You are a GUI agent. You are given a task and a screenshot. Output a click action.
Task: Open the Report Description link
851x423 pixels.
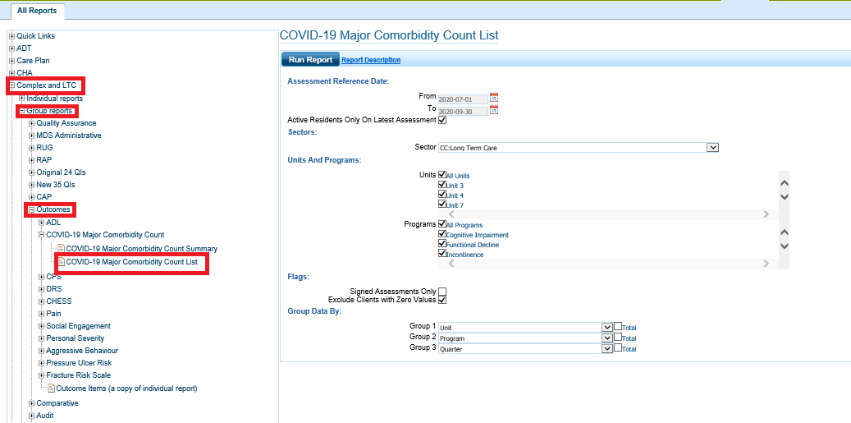(371, 60)
